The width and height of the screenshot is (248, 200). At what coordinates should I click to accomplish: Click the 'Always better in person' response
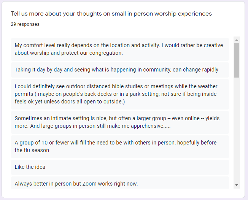click(x=120, y=183)
